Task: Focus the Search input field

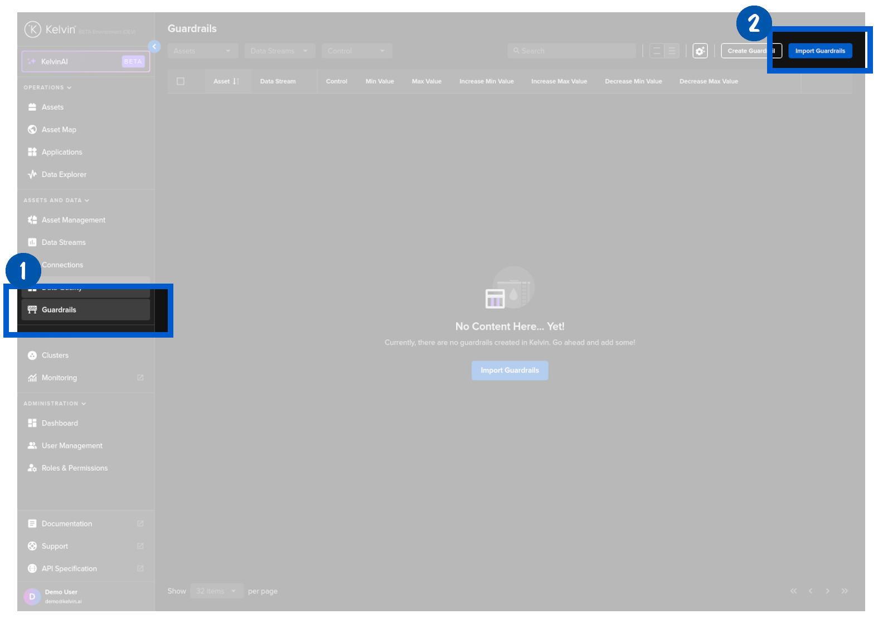Action: click(x=572, y=51)
